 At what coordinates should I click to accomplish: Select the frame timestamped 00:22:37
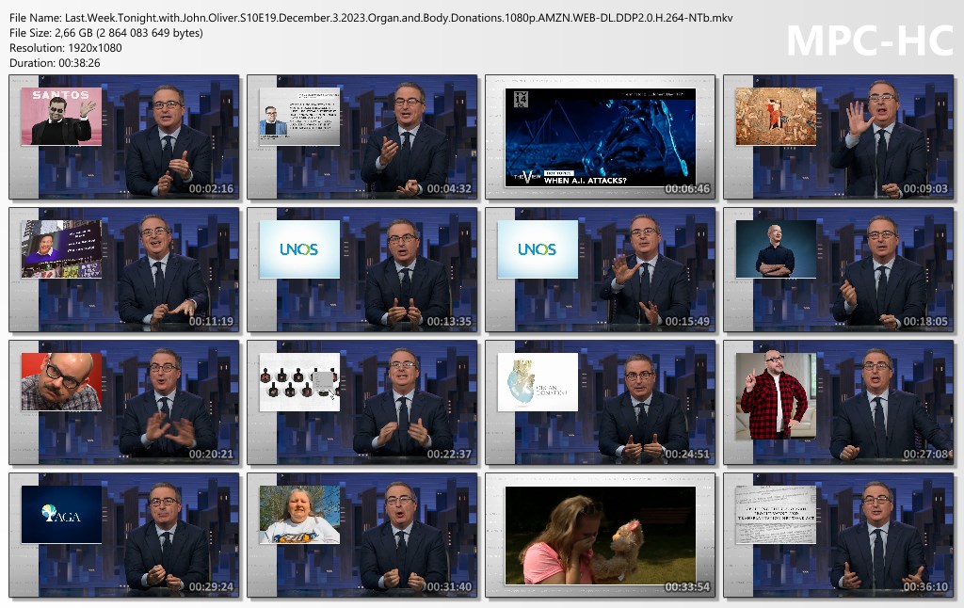click(x=359, y=402)
